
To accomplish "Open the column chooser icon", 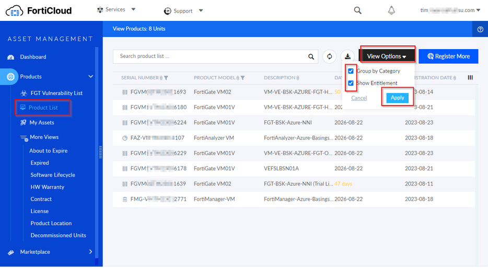I will [470, 77].
